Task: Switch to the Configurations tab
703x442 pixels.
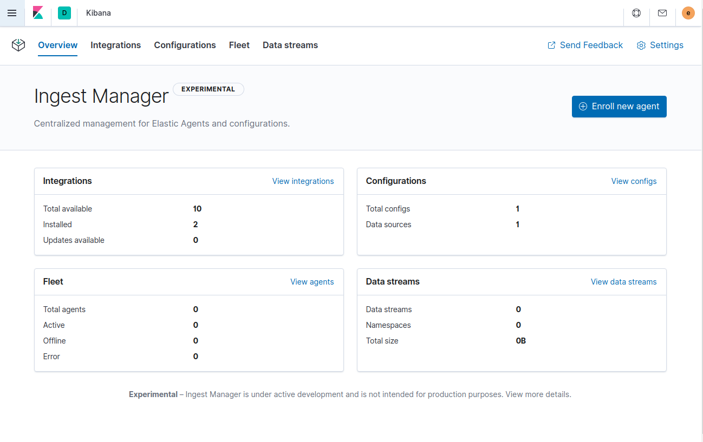Action: [185, 45]
